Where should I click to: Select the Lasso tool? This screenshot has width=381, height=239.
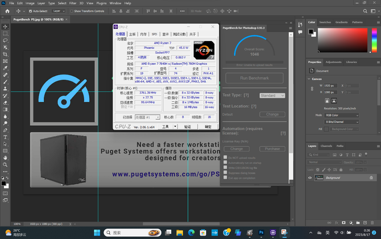(5, 40)
